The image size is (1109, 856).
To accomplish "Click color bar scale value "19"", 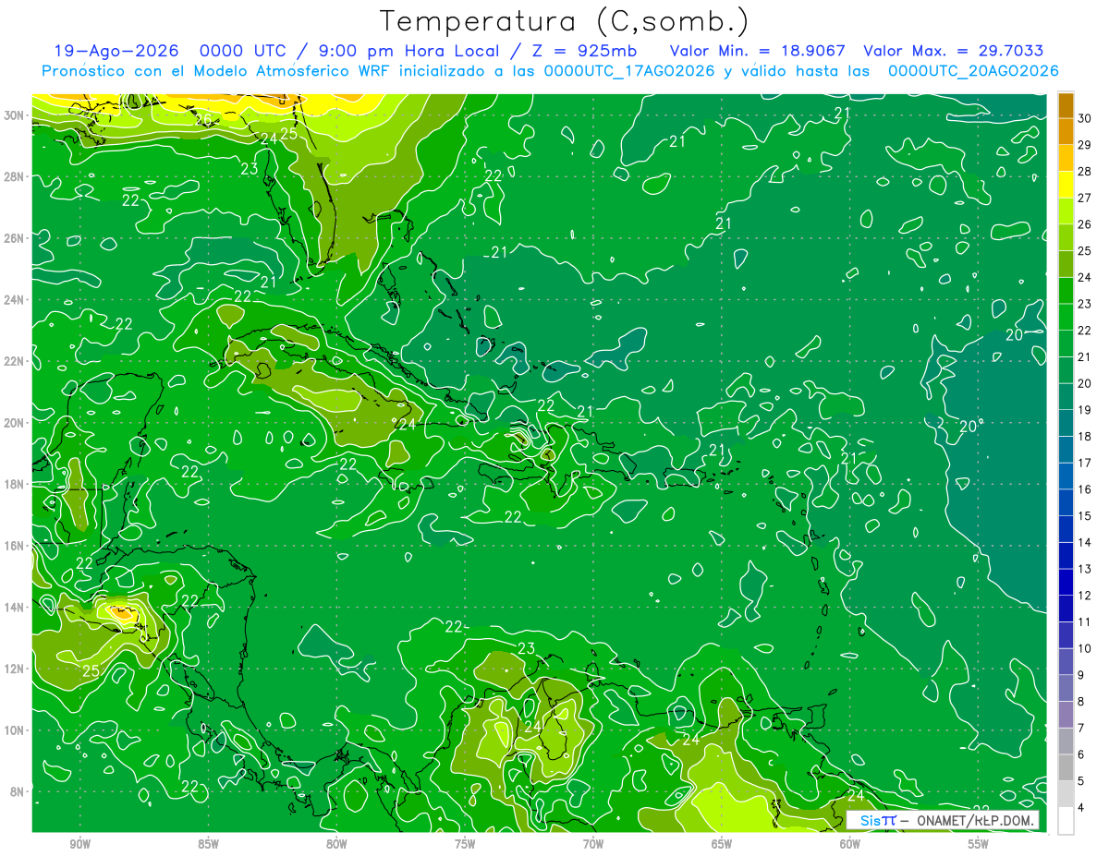I will [1086, 410].
